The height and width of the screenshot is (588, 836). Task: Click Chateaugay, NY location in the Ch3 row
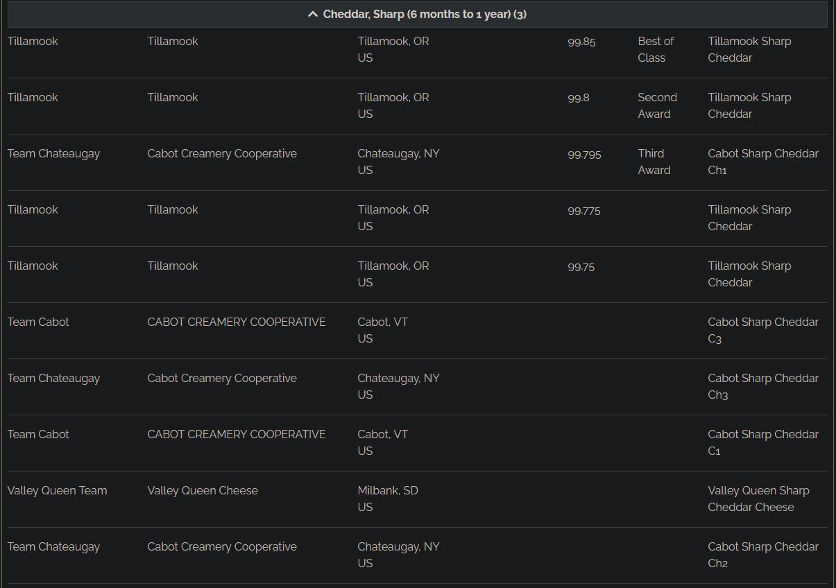[x=398, y=386]
